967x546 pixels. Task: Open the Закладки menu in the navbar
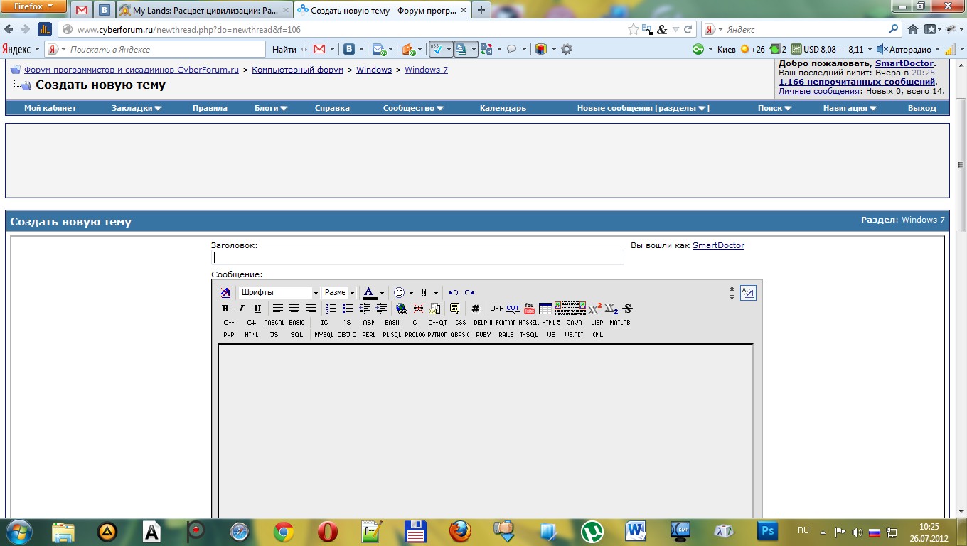[x=137, y=108]
